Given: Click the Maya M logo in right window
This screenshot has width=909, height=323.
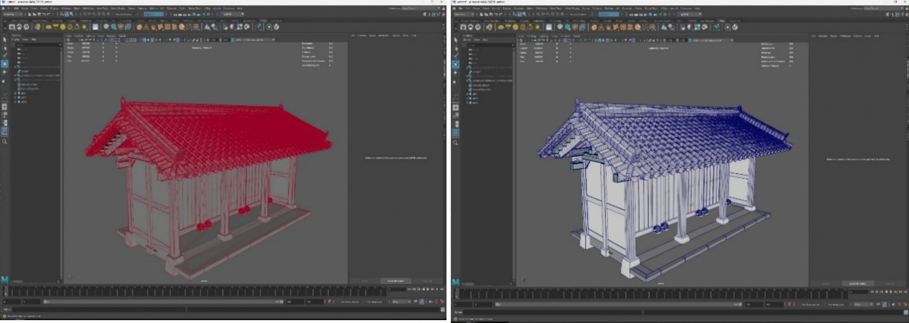Looking at the screenshot, I should point(456,282).
